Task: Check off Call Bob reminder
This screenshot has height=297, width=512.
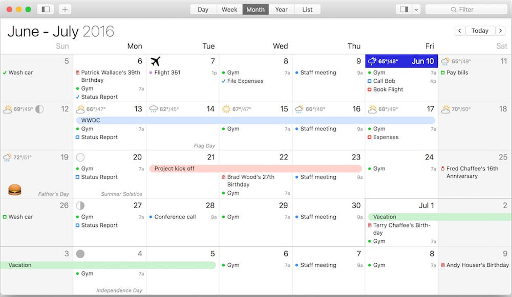Action: [369, 81]
